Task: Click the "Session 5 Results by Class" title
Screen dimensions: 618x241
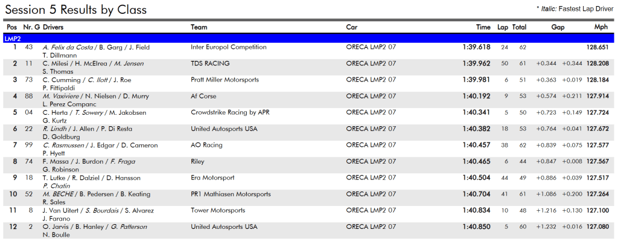Action: click(76, 10)
